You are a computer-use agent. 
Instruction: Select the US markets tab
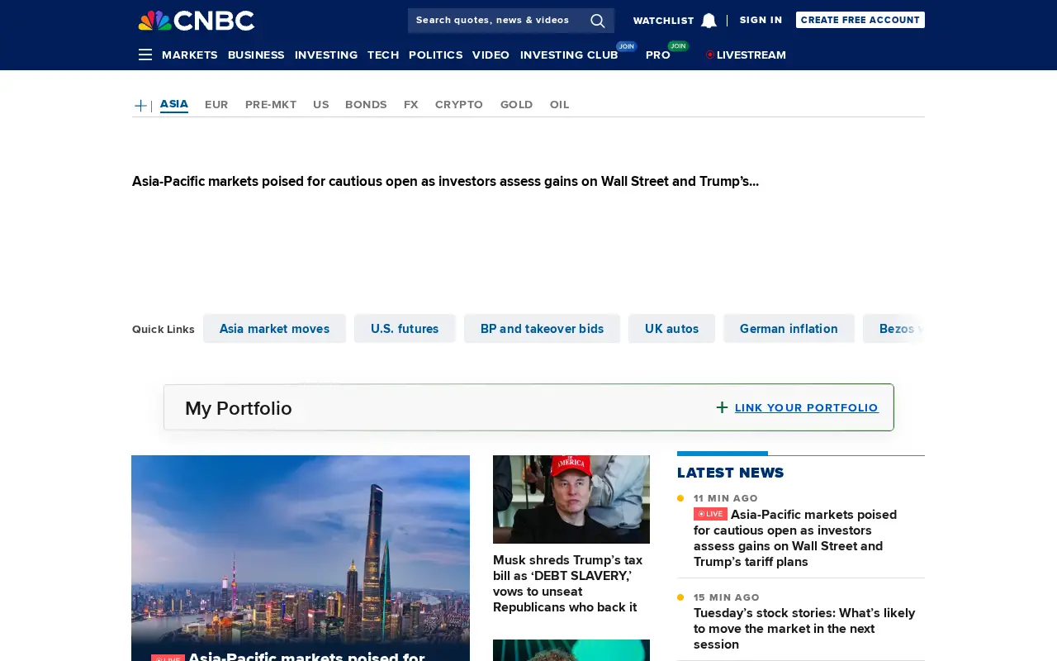point(321,104)
